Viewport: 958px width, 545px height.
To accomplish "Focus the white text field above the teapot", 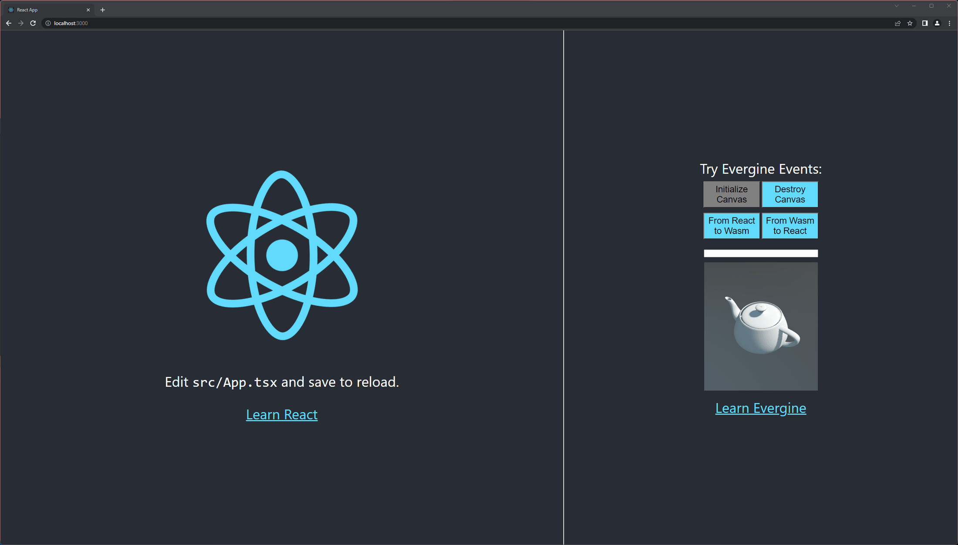I will 761,253.
